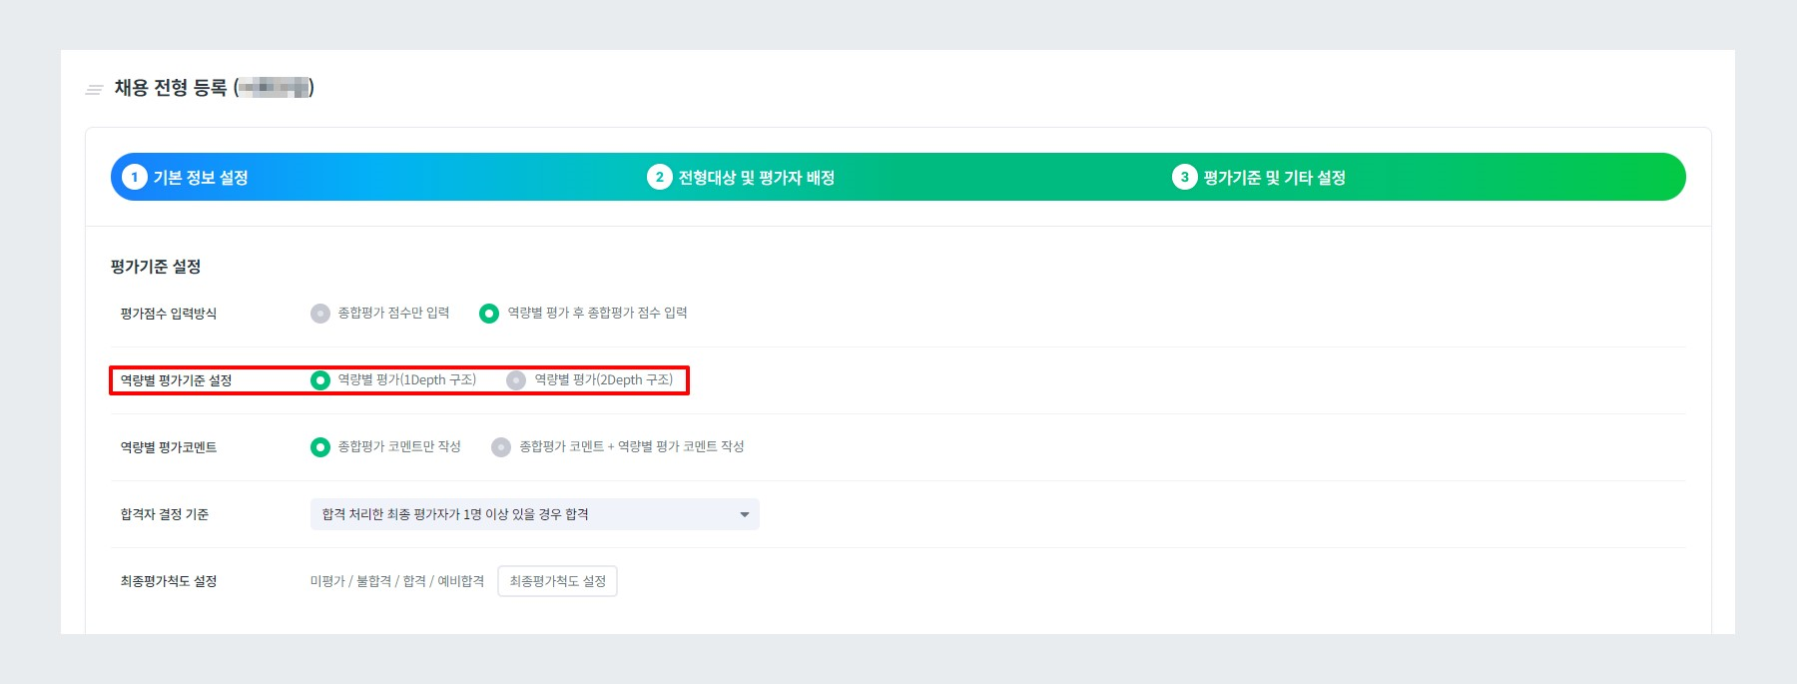Click the 최종평가척도 설정 button
1797x684 pixels.
pyautogui.click(x=557, y=581)
